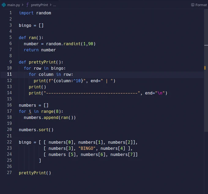Click line number 27 in the gutter
Viewport: 208px width, 194px height.
pos(9,173)
